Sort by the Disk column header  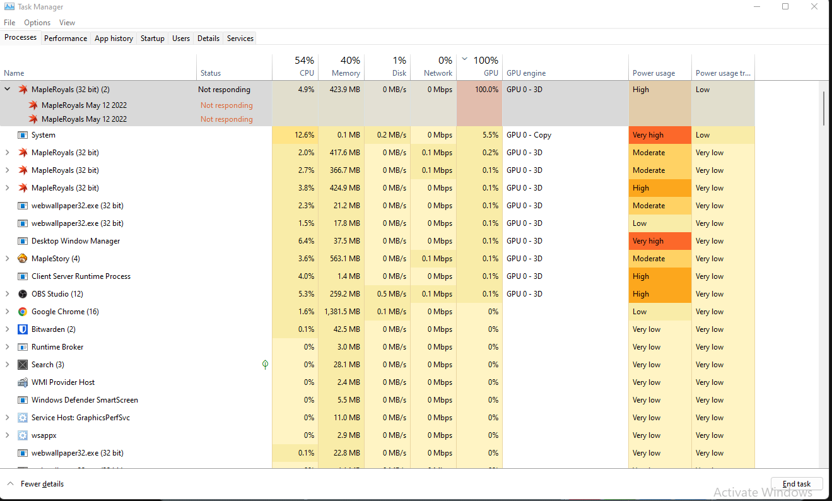point(387,67)
